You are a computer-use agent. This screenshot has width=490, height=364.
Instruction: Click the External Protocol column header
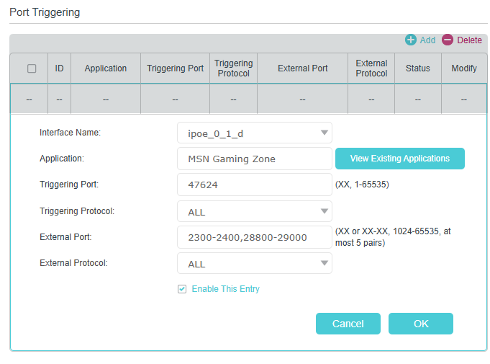[x=371, y=68]
